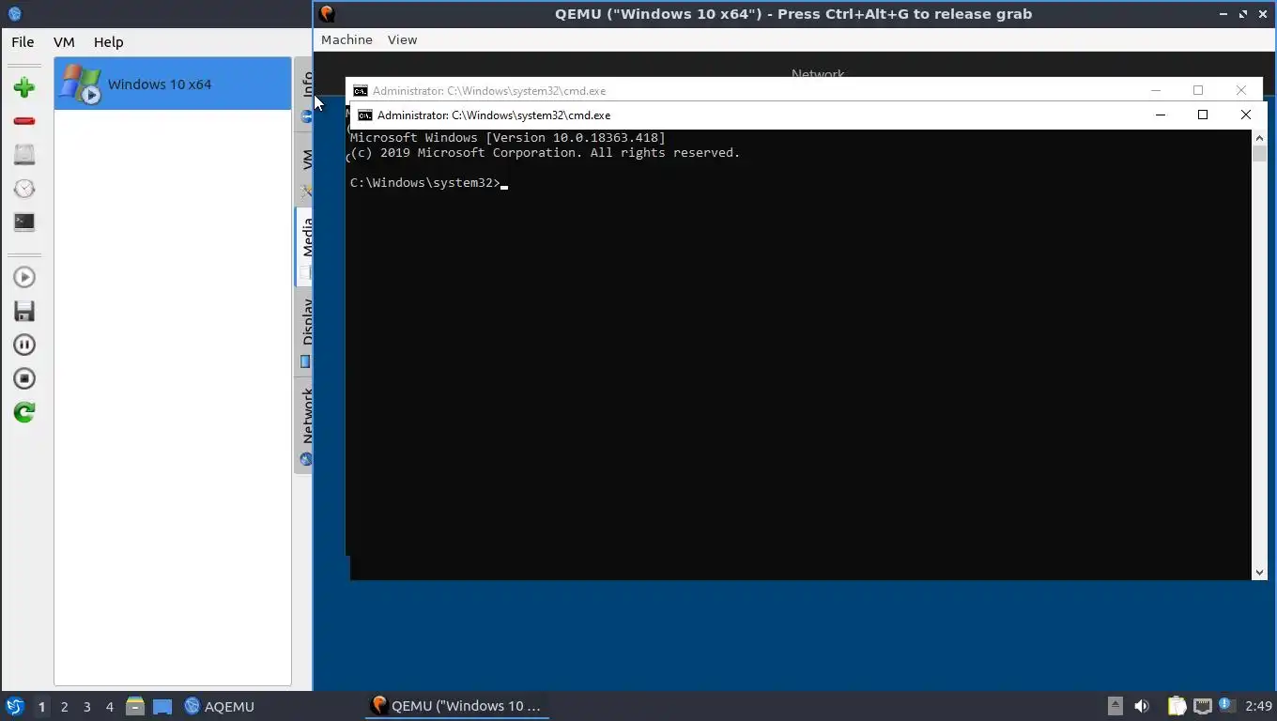The image size is (1277, 721).
Task: Click the QEMU flame icon in title bar
Action: point(327,14)
